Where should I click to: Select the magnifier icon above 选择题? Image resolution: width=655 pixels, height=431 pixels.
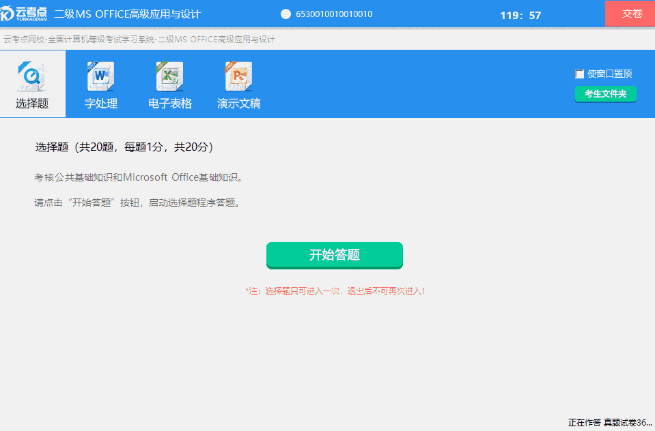click(x=32, y=75)
